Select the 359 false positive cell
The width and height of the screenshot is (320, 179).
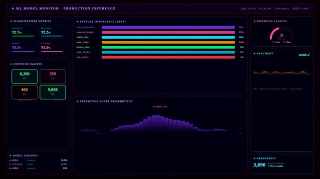point(53,77)
